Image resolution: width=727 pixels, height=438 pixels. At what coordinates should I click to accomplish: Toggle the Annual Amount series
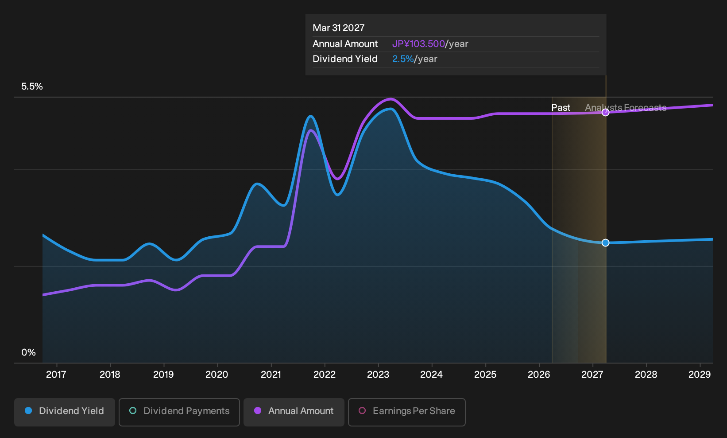tap(294, 412)
